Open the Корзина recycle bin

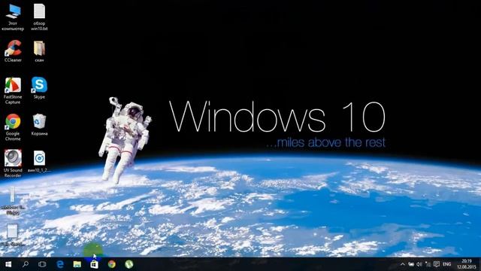pos(39,125)
